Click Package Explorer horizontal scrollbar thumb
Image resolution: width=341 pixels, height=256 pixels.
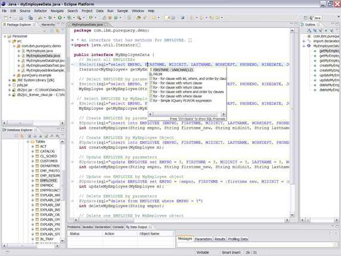click(x=20, y=123)
